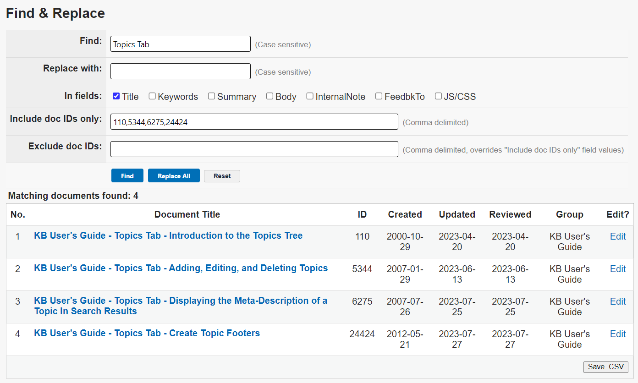This screenshot has width=638, height=383.
Task: Open Introduction to the Topics Tree document
Action: [x=168, y=236]
